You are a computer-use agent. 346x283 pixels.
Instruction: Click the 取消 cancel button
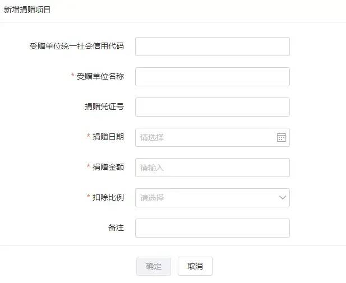(195, 266)
